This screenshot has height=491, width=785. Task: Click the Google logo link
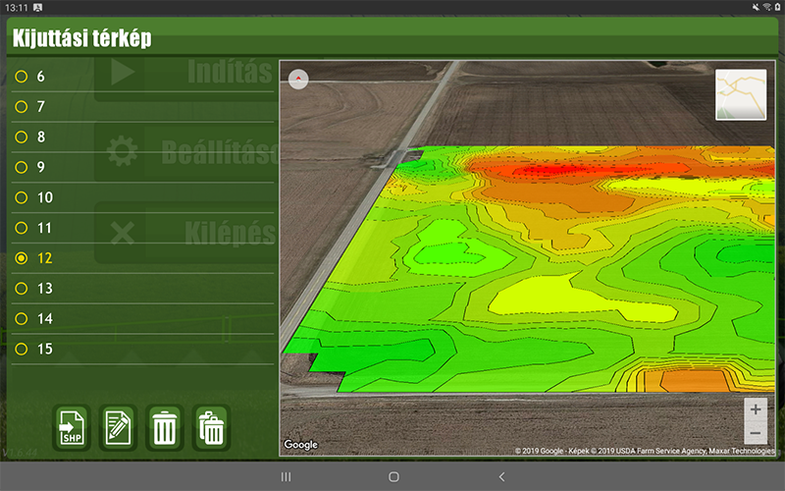pyautogui.click(x=301, y=445)
